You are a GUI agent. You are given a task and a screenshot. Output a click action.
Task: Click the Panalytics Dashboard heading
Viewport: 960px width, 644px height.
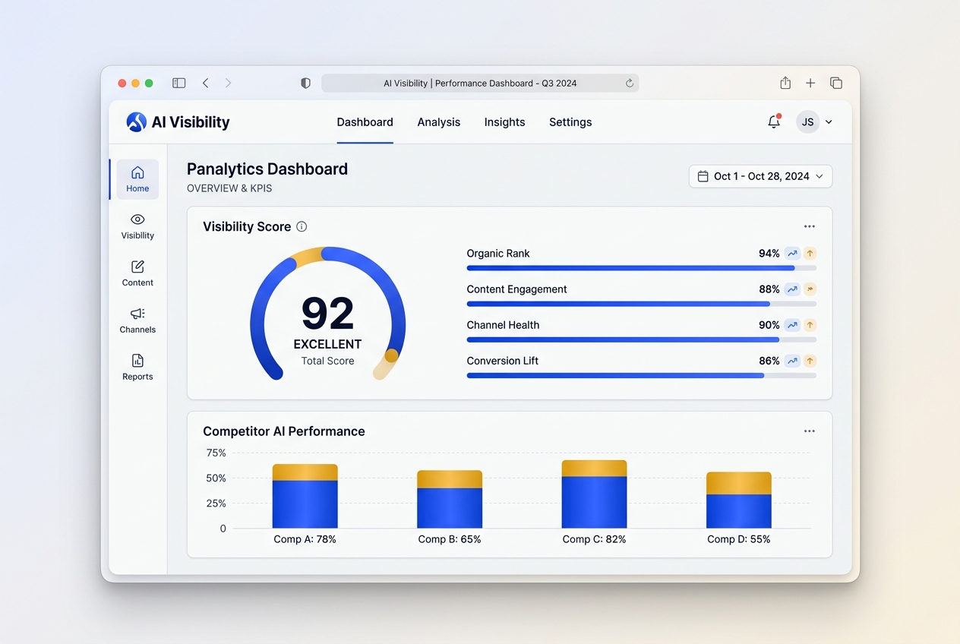click(267, 169)
